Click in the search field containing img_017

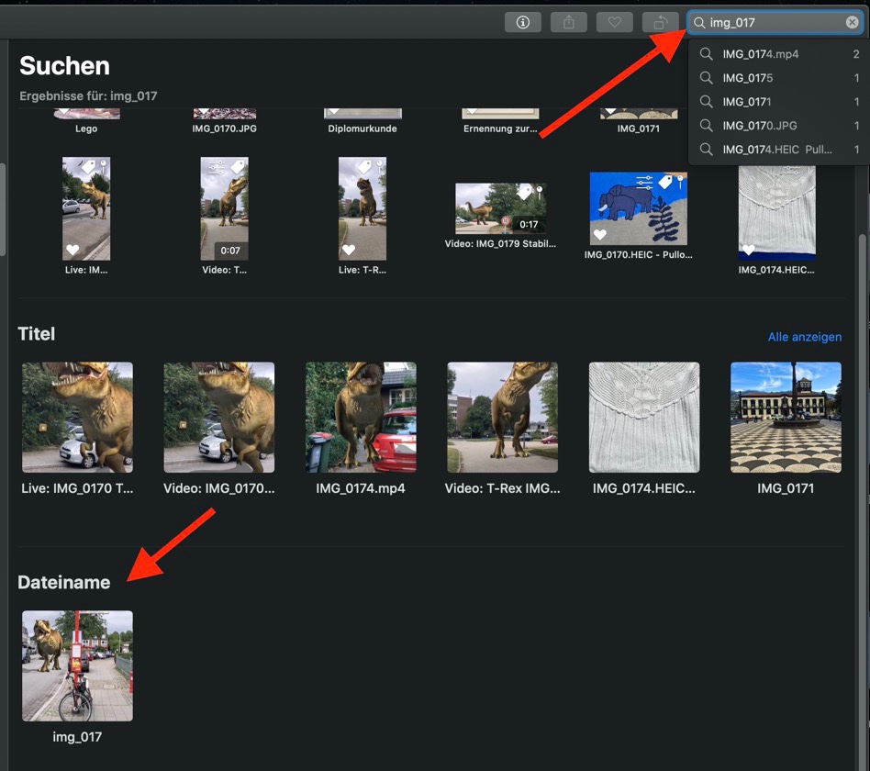click(x=775, y=23)
